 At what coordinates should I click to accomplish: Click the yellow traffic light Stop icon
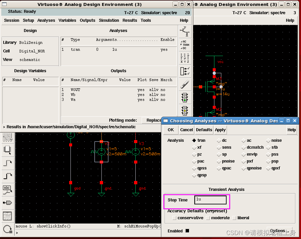(x=185, y=111)
